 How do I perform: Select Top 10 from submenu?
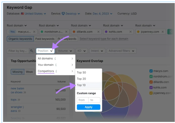[88, 85]
